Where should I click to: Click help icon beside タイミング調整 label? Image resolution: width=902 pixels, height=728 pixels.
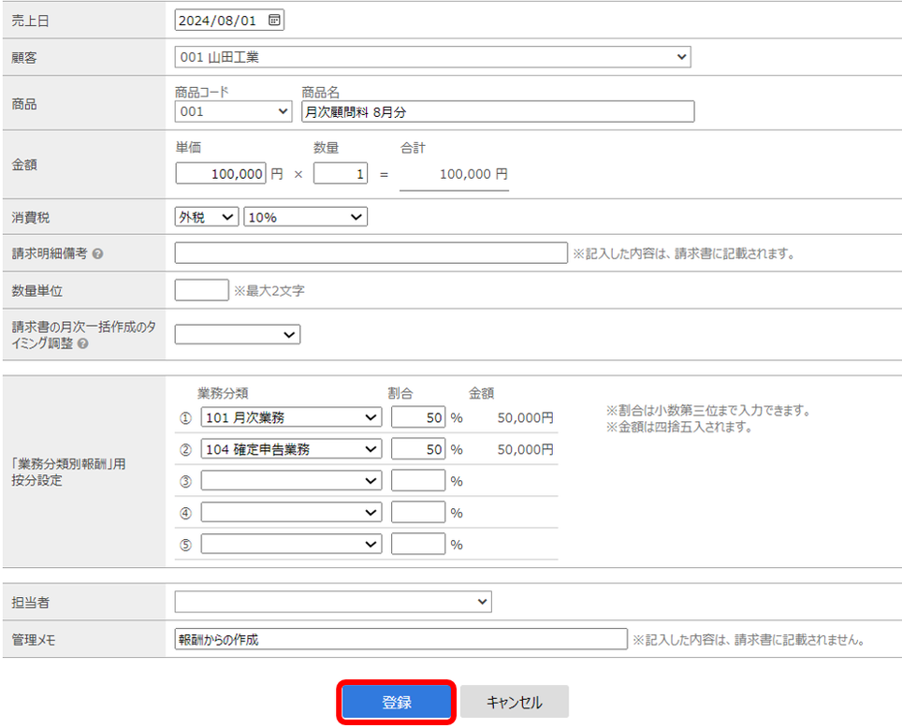(82, 343)
